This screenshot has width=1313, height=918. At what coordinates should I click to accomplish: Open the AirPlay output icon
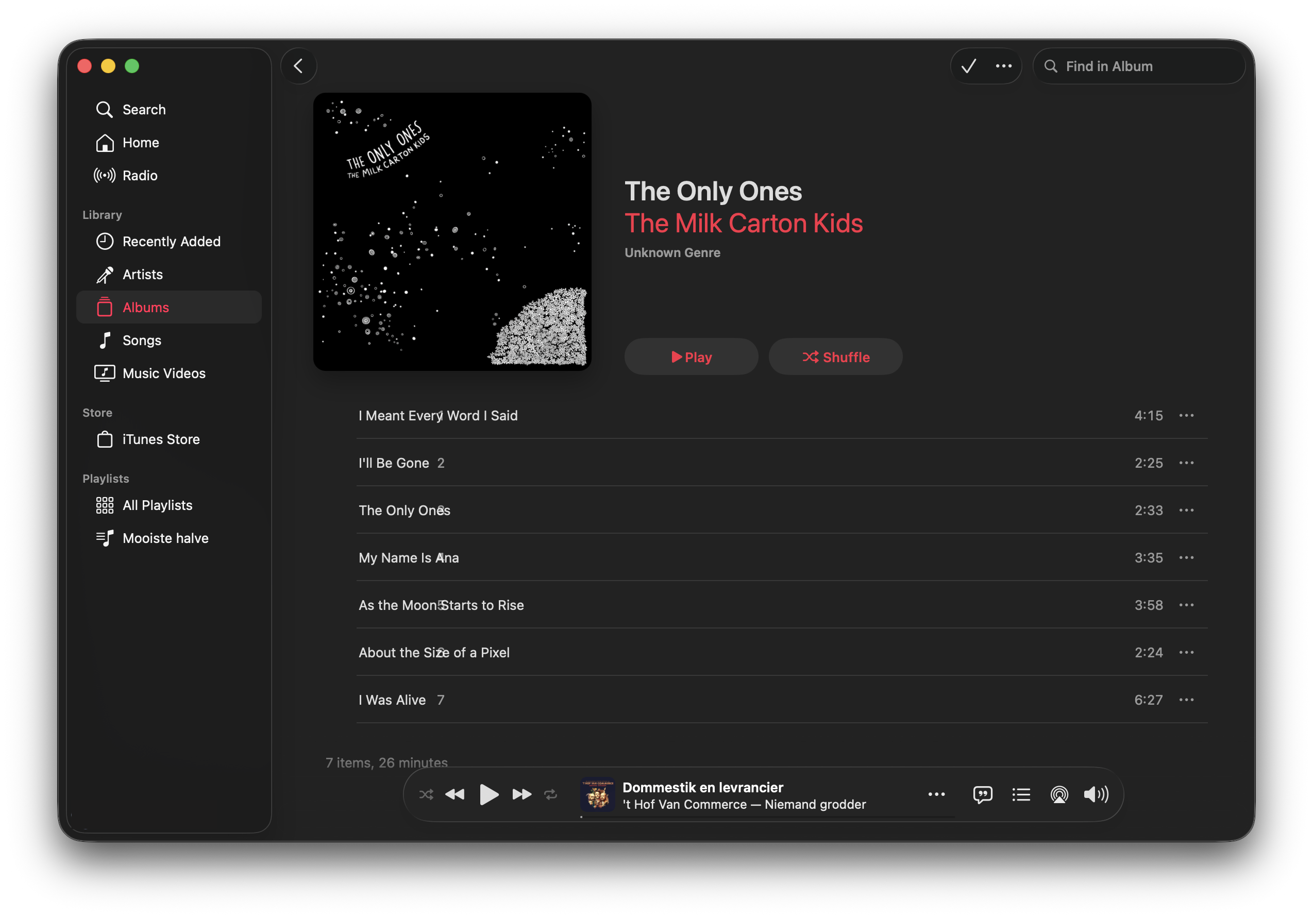pos(1058,794)
